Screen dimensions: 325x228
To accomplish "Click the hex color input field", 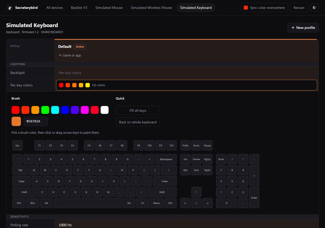I will tap(36, 121).
